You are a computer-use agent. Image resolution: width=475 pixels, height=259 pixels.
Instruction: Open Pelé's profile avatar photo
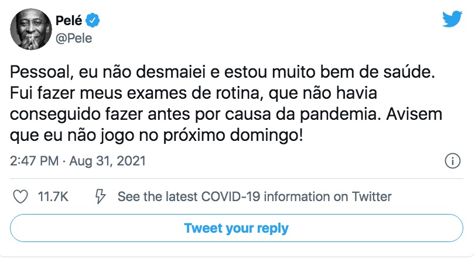[x=29, y=29]
